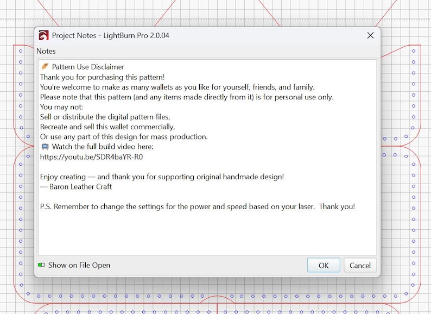Click the 'Watch the full build video here:' line
The height and width of the screenshot is (314, 431).
tap(103, 147)
